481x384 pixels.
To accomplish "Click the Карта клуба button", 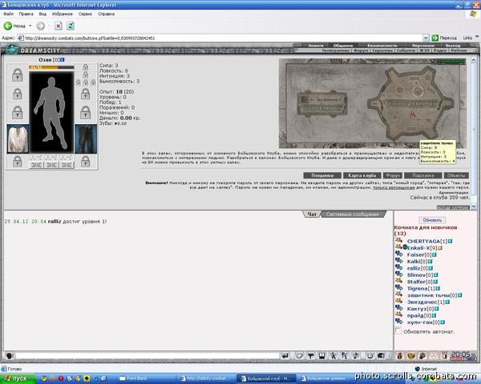I will pos(362,175).
